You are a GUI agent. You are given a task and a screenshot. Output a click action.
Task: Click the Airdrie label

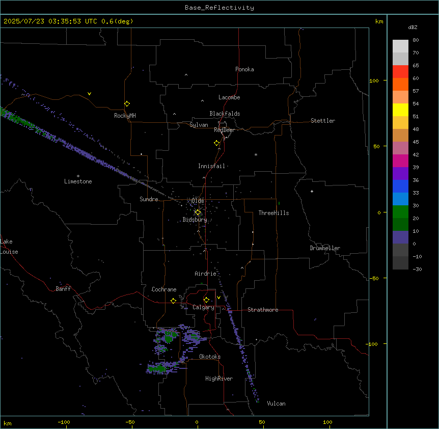point(205,274)
